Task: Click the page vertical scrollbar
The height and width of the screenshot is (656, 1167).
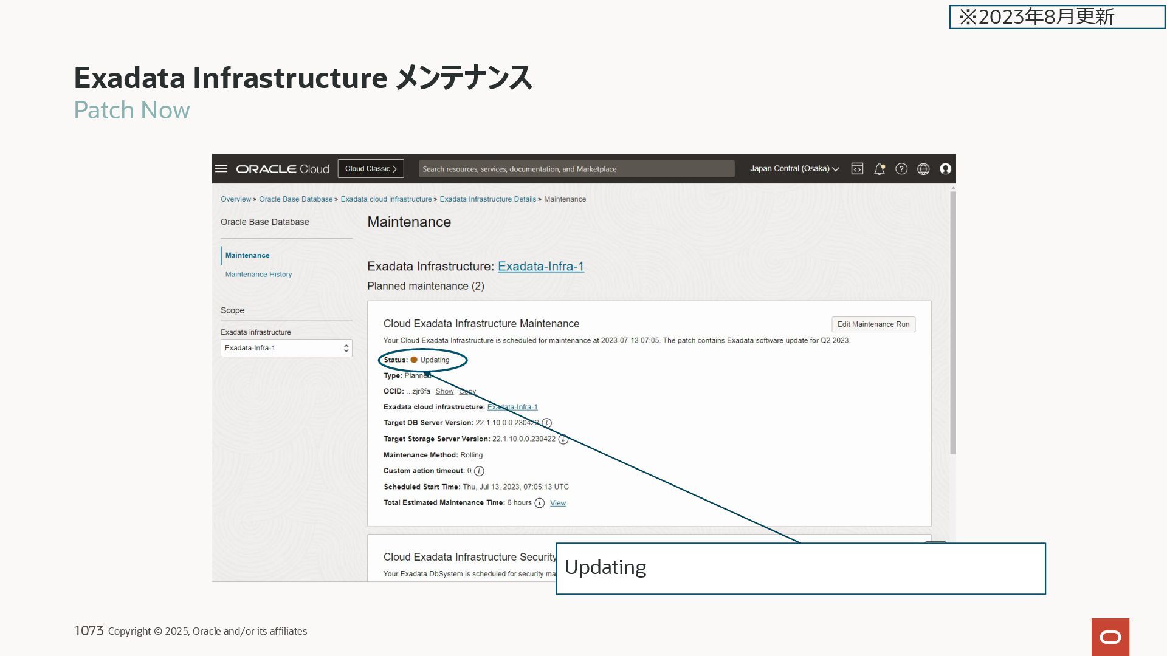Action: pyautogui.click(x=952, y=322)
